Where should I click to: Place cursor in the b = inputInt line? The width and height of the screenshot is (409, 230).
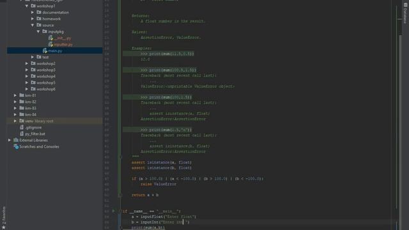[x=160, y=222]
